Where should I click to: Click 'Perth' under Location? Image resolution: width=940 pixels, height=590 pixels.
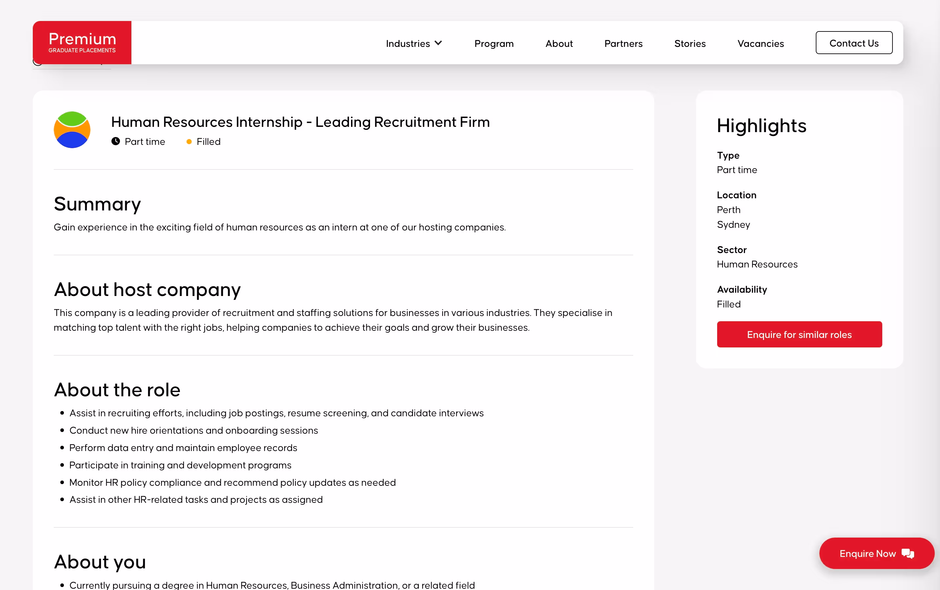click(729, 209)
